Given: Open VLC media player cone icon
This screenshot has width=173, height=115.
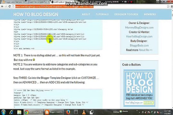Looking at the screenshot, I should (x=84, y=112).
